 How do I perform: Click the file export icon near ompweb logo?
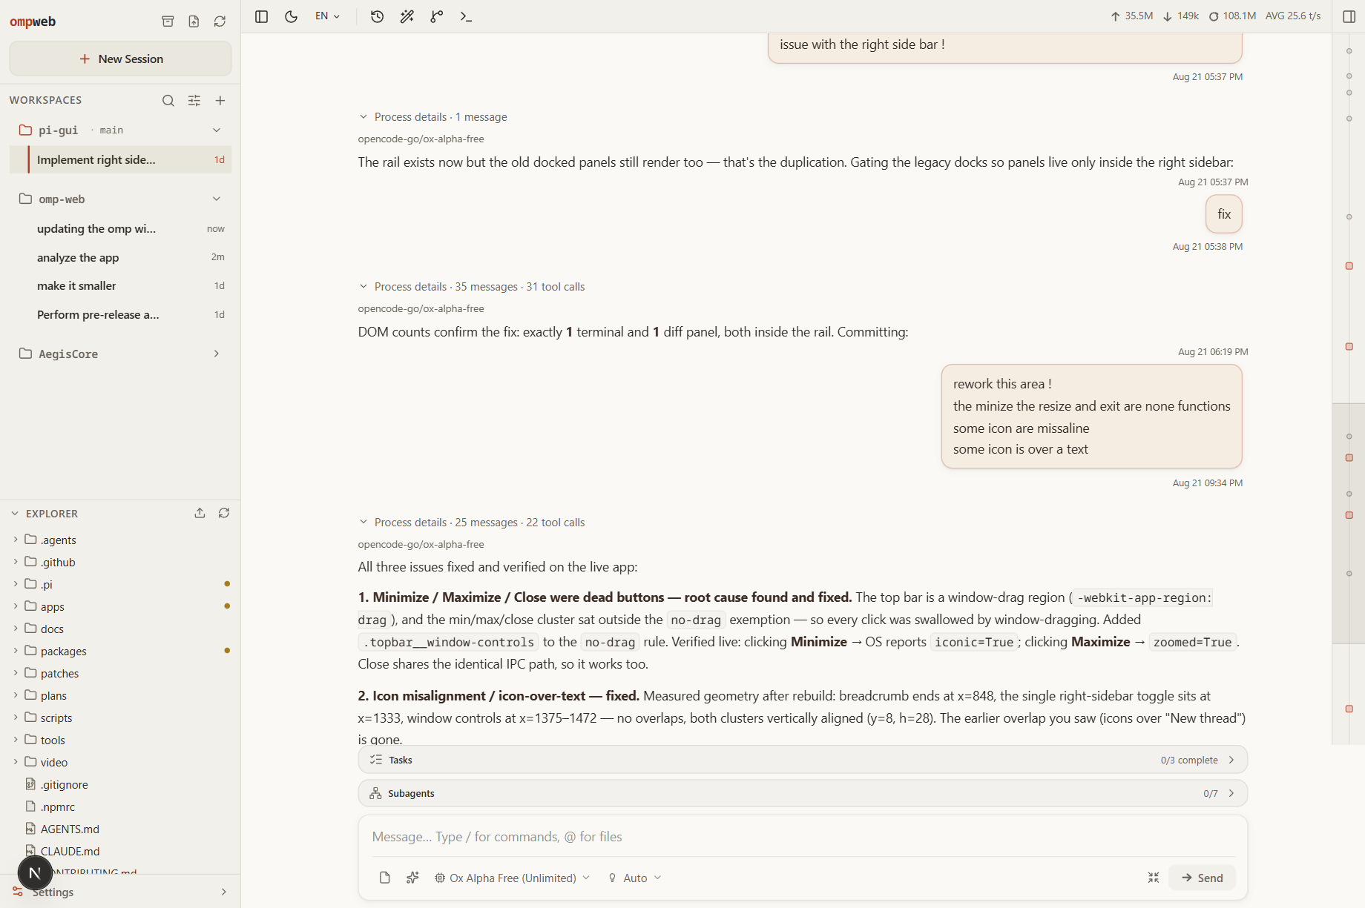[194, 21]
